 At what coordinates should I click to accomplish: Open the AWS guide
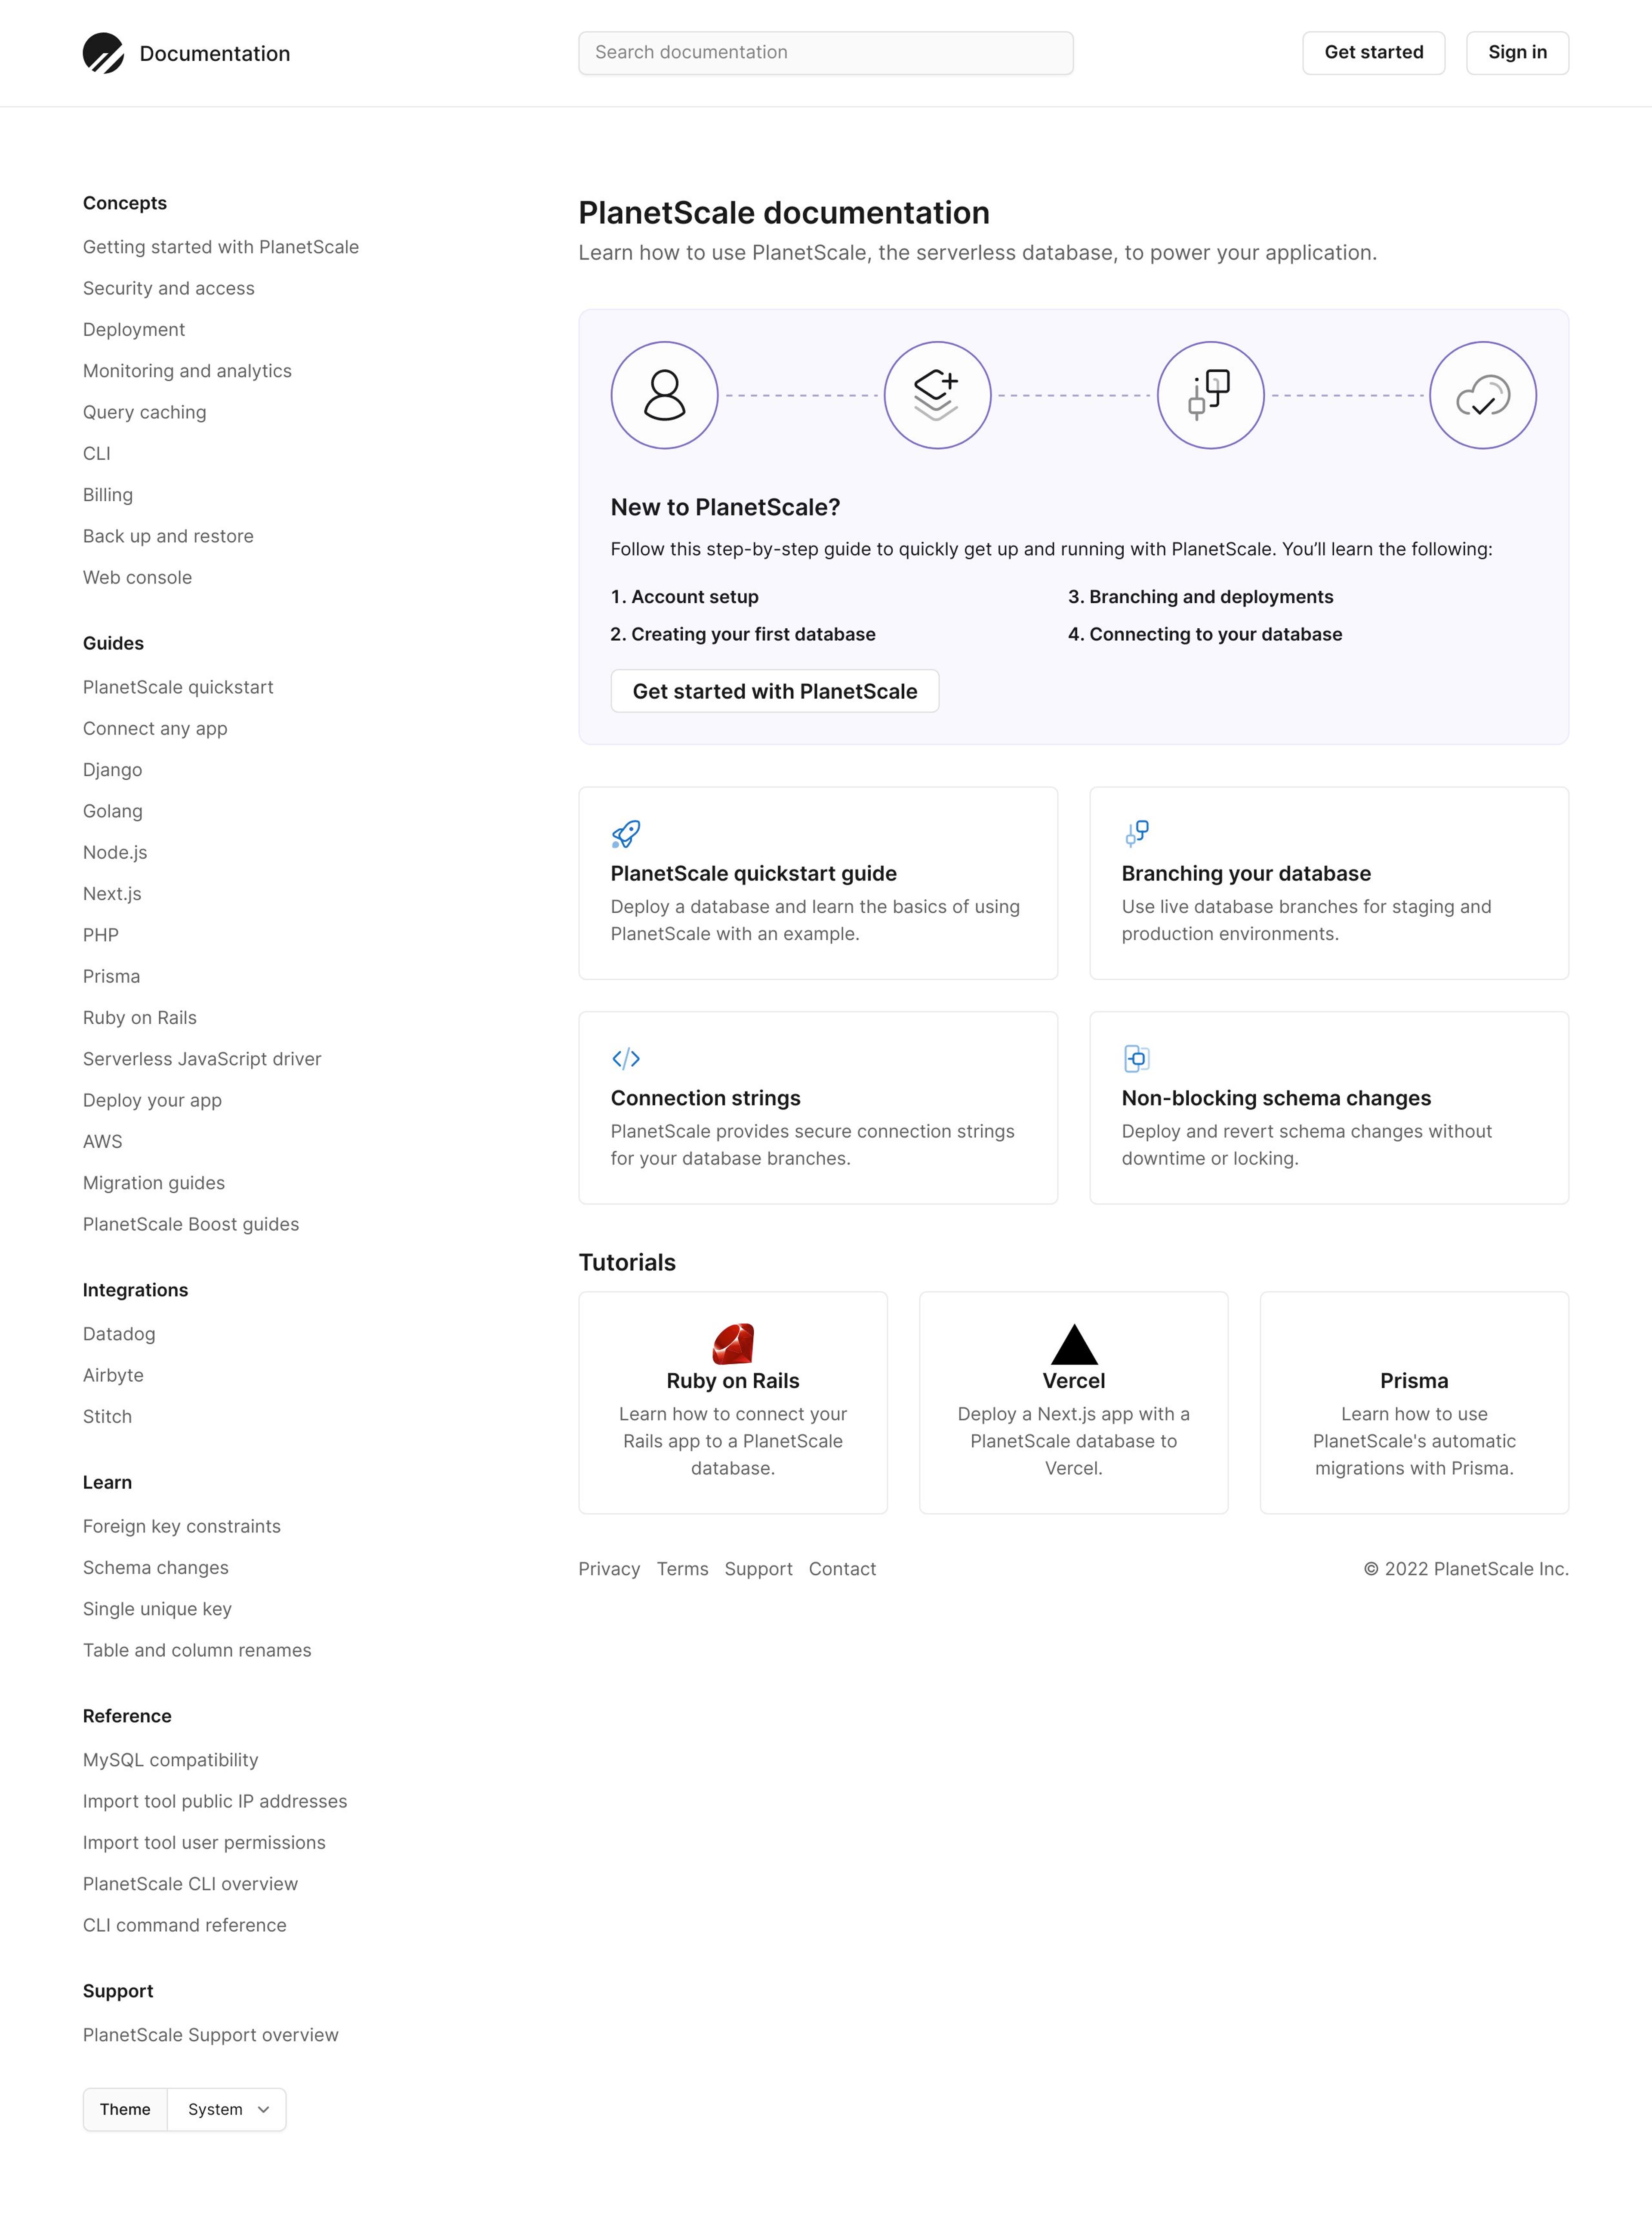(x=103, y=1141)
